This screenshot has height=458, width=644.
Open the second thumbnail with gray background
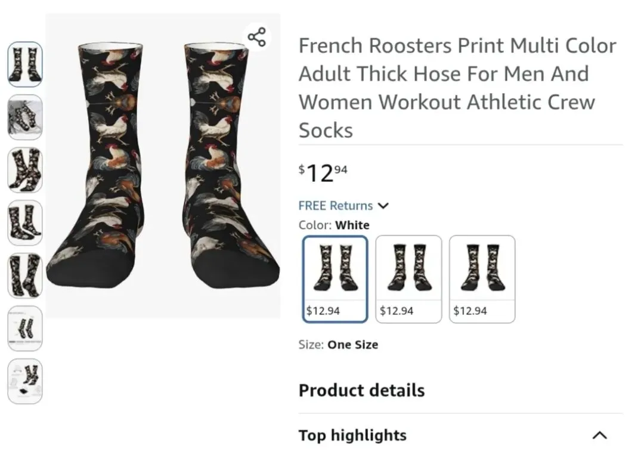pos(25,117)
